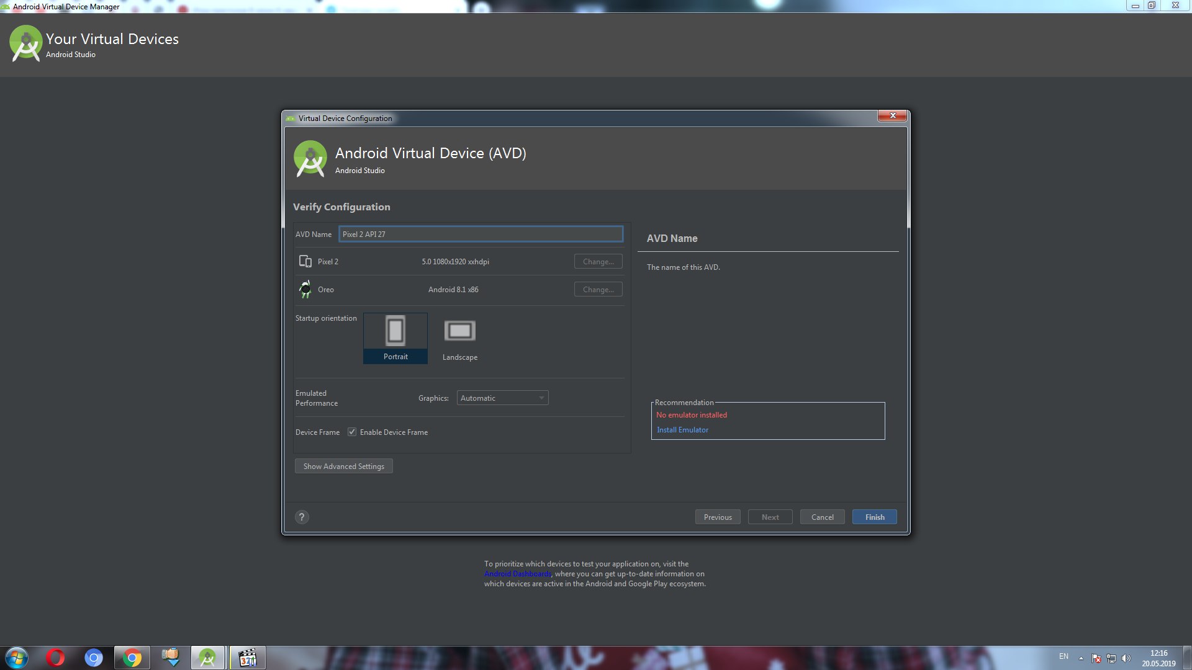Click Show Advanced Settings button
Screen dimensions: 1192x670
(x=343, y=466)
